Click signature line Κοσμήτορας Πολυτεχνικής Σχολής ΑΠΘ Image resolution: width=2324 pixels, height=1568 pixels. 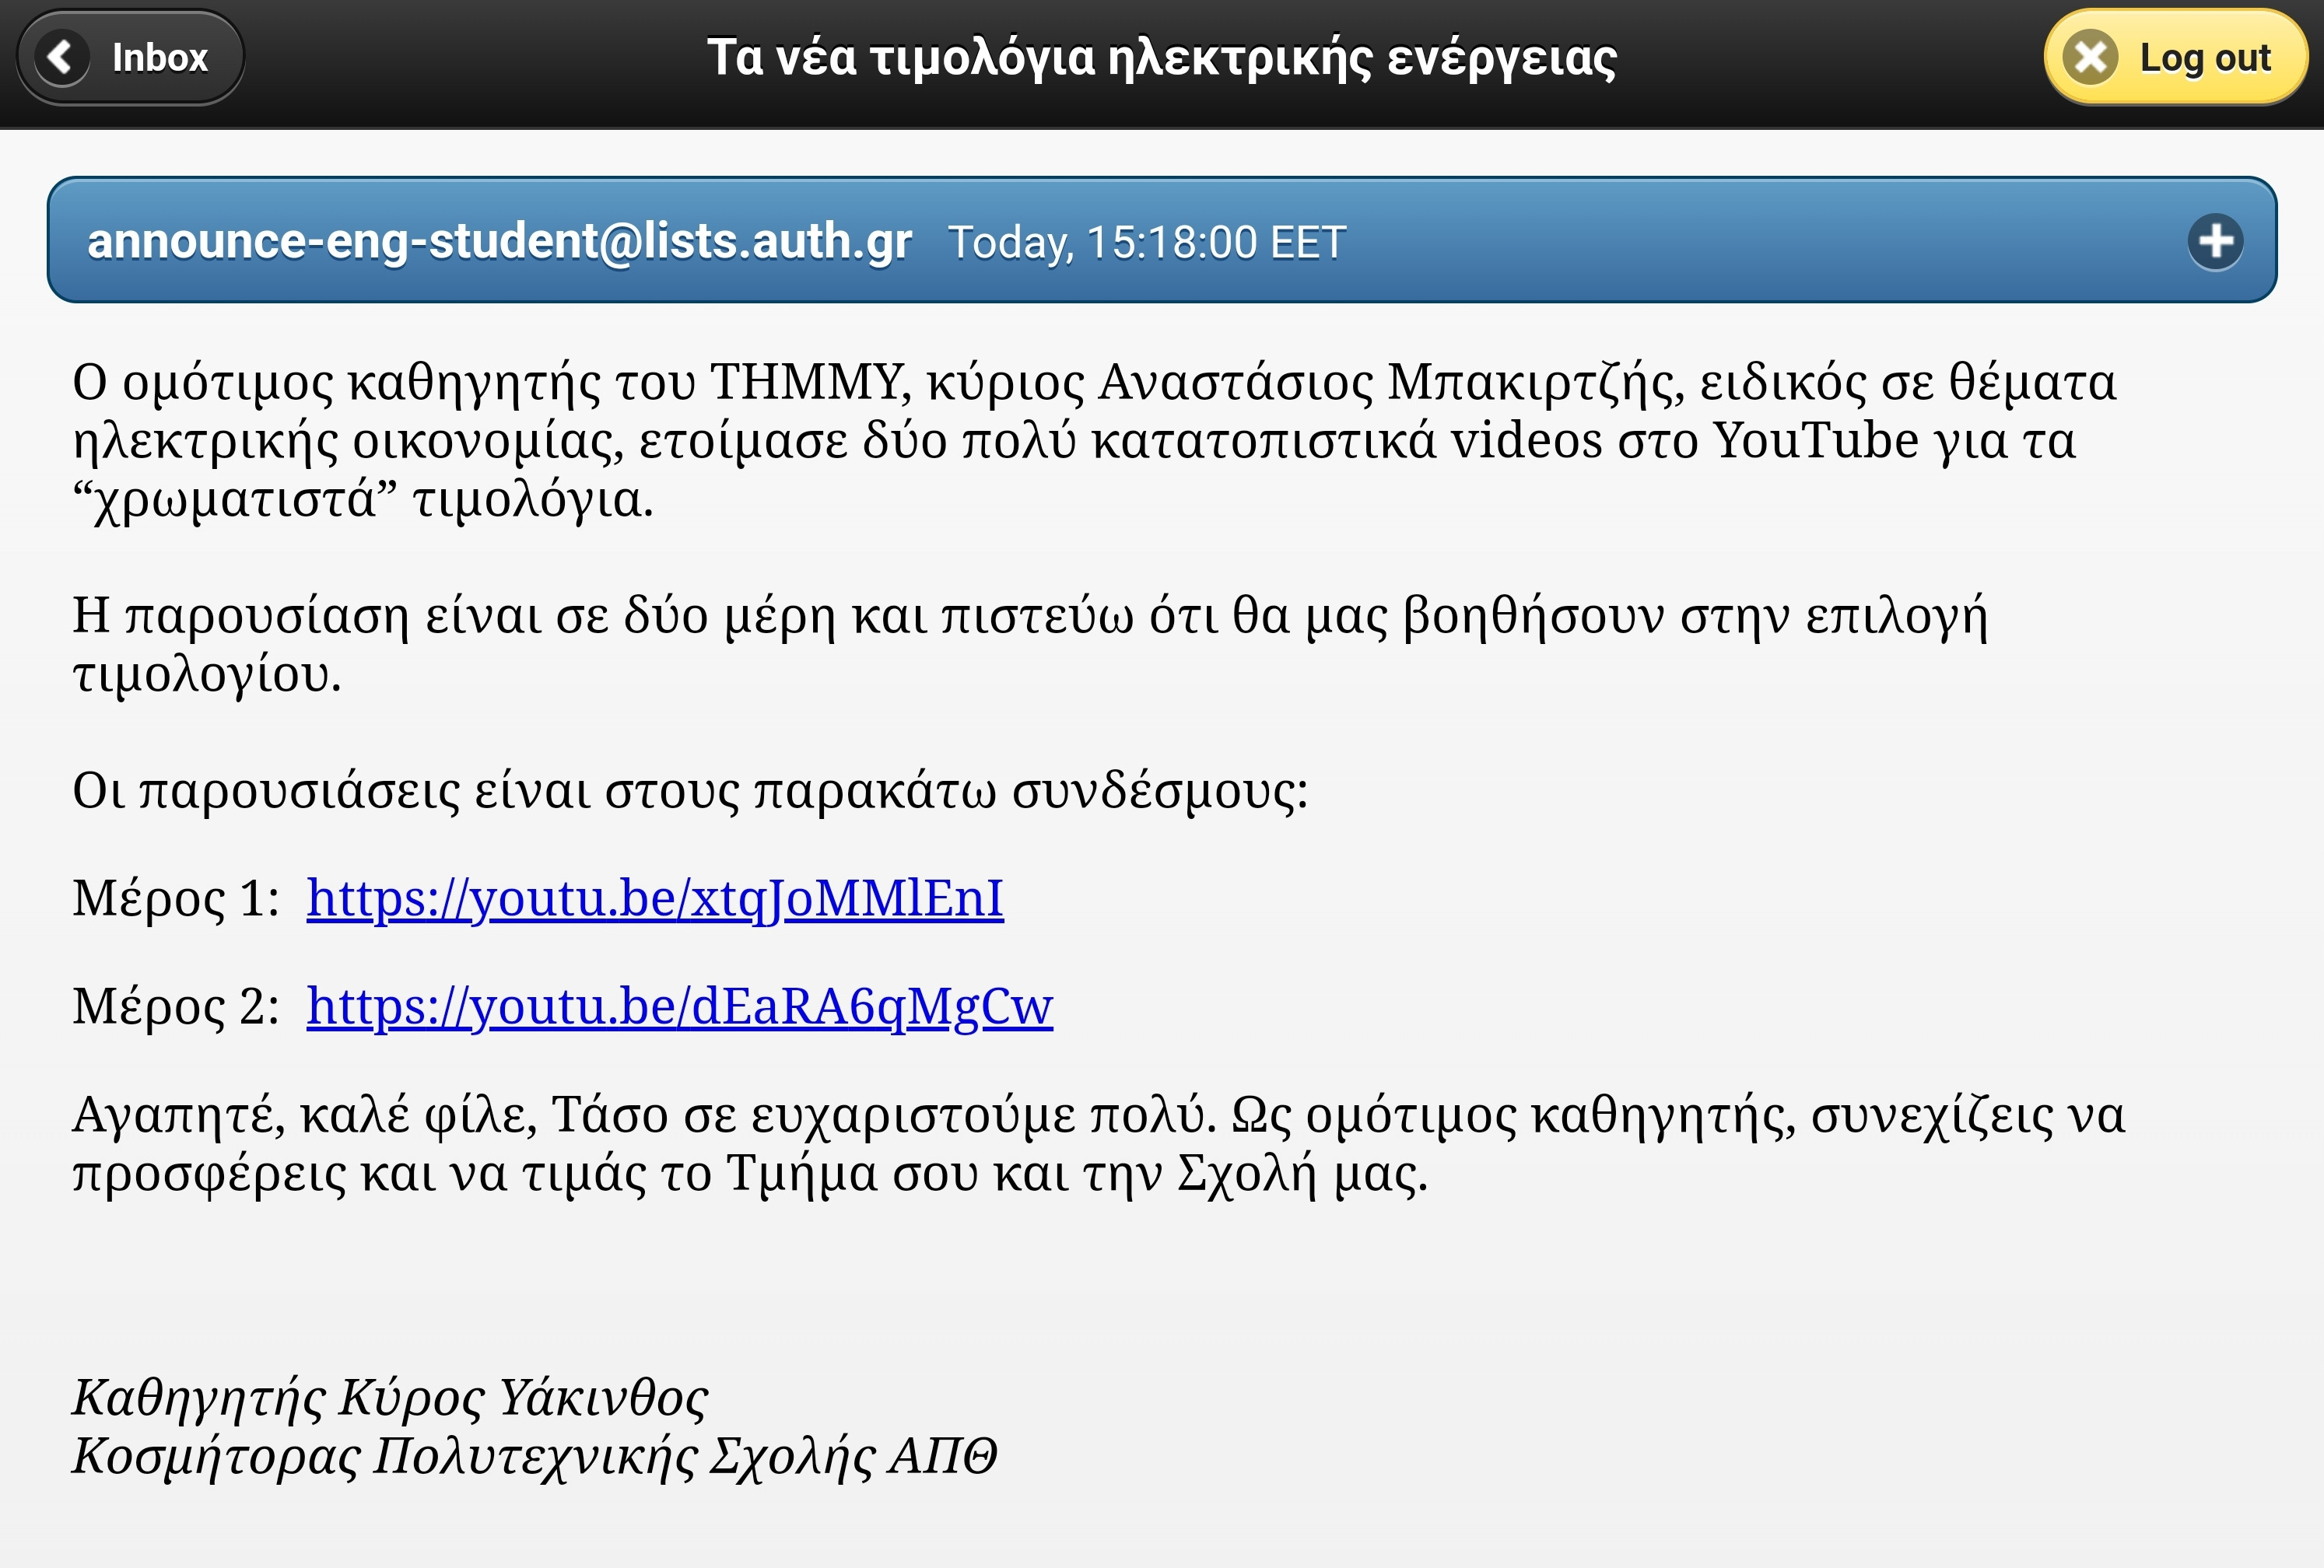[x=535, y=1456]
